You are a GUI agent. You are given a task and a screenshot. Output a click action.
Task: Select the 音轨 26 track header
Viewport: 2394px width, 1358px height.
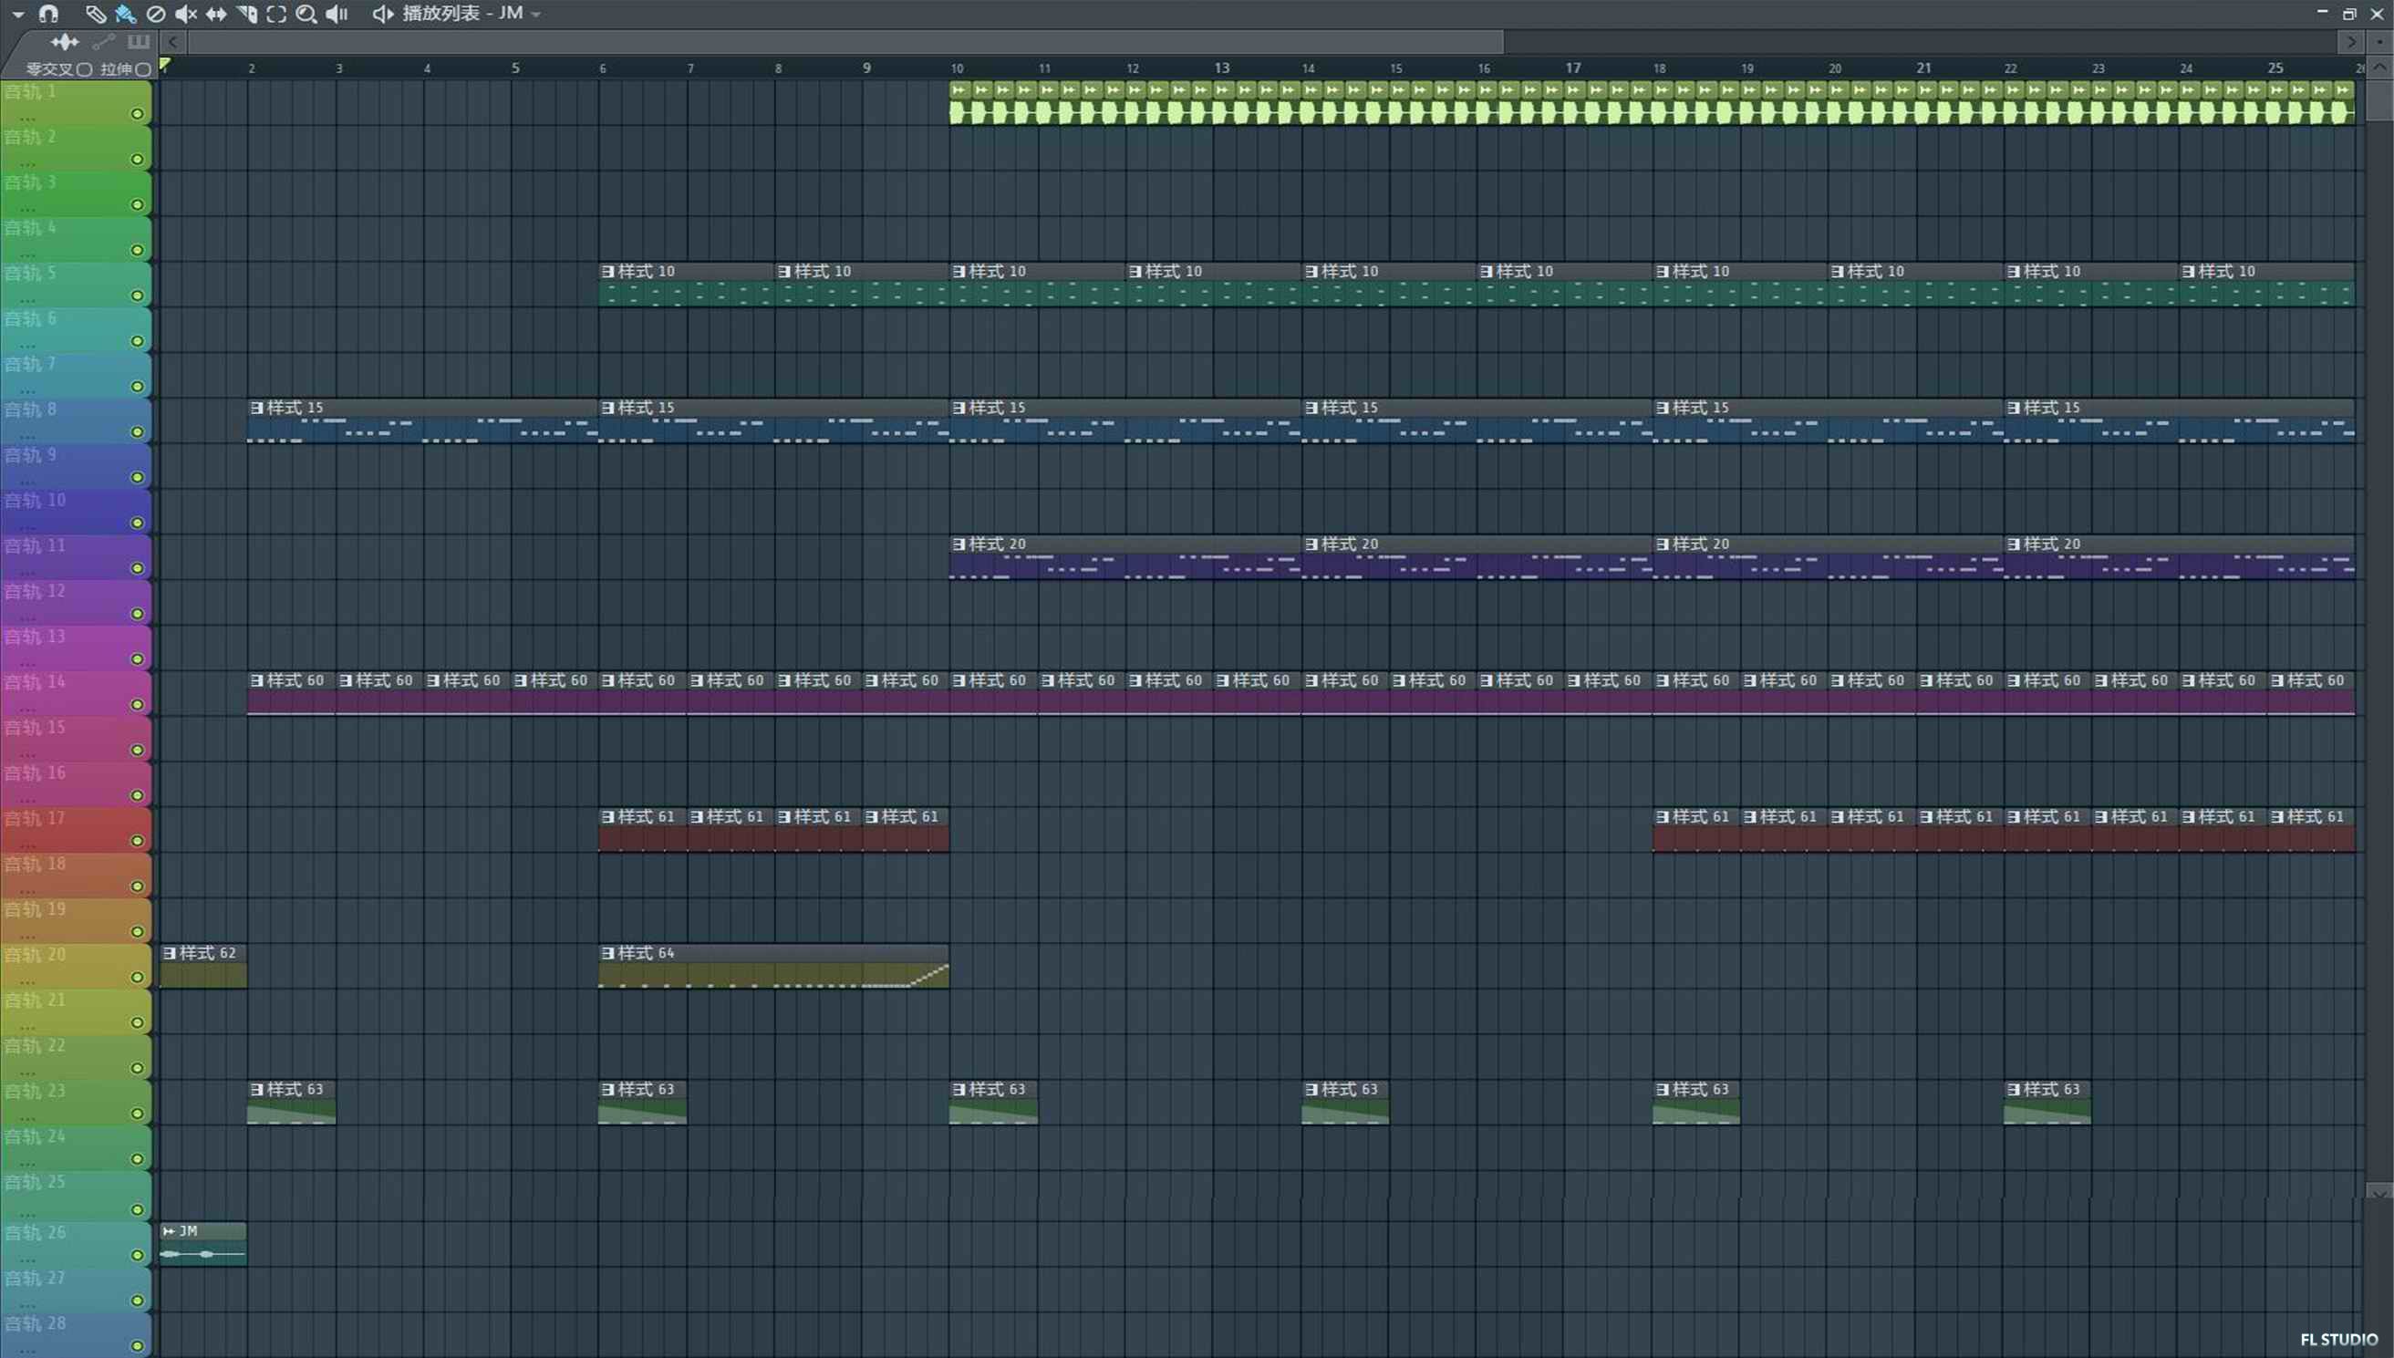point(76,1243)
